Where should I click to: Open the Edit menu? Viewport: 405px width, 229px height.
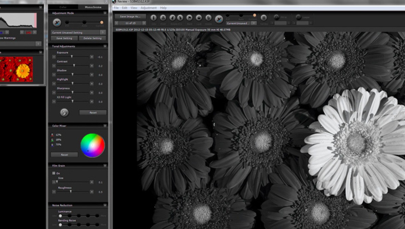(125, 8)
